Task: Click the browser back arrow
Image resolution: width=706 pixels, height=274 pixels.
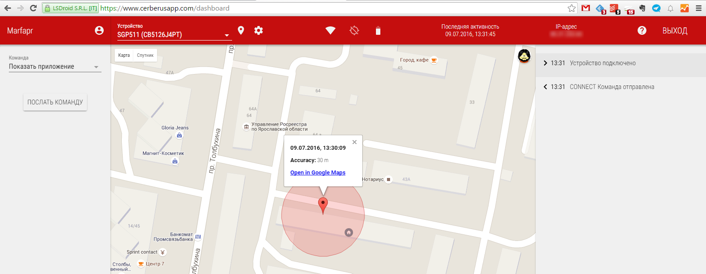Action: pyautogui.click(x=8, y=8)
